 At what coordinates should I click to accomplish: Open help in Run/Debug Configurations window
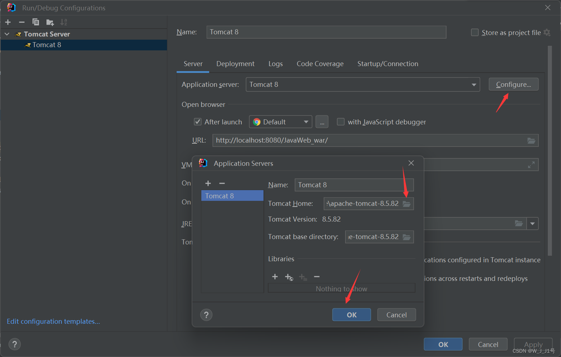point(15,344)
